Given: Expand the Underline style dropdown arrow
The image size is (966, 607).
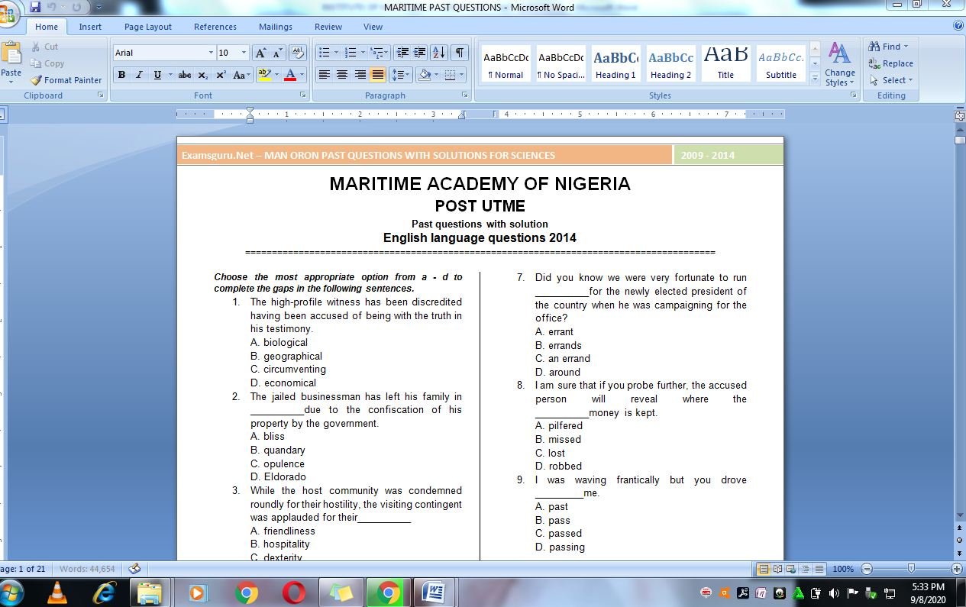Looking at the screenshot, I should click(x=170, y=75).
